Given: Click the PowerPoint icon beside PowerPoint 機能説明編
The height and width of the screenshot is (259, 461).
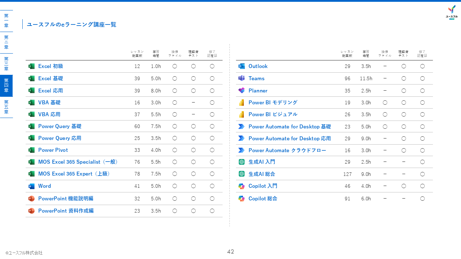Looking at the screenshot, I should point(31,199).
